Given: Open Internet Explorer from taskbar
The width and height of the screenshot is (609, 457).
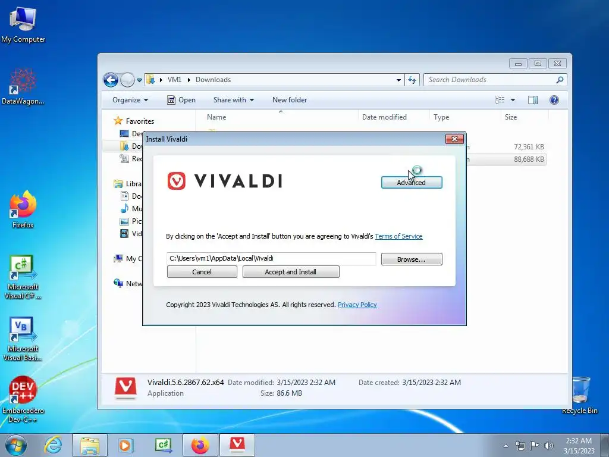Looking at the screenshot, I should point(53,445).
